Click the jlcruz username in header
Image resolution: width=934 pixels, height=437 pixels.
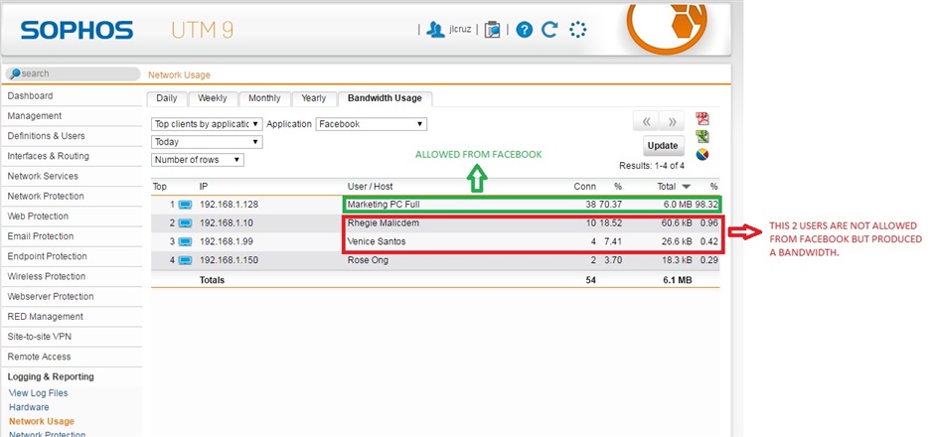click(x=460, y=29)
